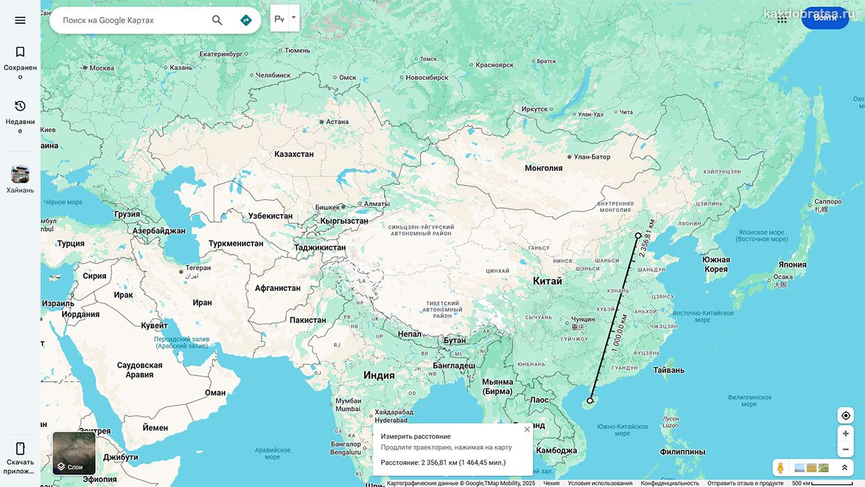Open the Хайнань recent place thumbnail

20,179
